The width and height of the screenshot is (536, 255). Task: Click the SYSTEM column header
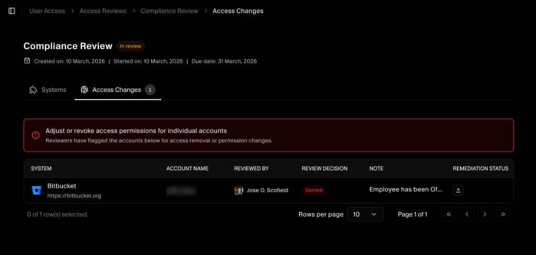click(x=41, y=169)
